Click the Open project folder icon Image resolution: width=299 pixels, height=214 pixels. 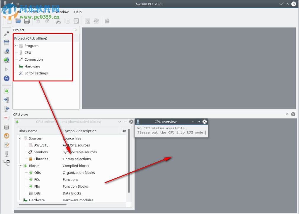click(18, 21)
